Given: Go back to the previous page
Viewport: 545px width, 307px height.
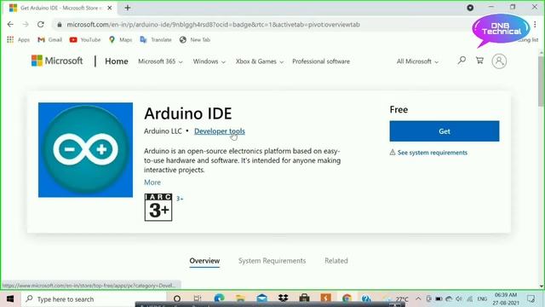Looking at the screenshot, I should (10, 25).
